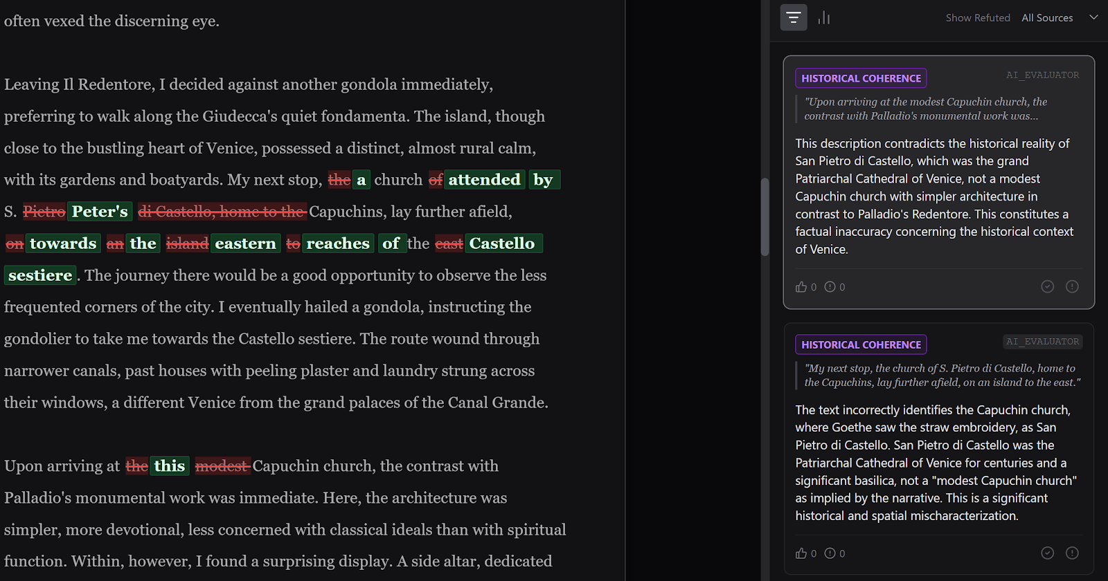Click the inserted word "sestiere" suggestion
Screen dimensions: 1108x581
point(40,275)
